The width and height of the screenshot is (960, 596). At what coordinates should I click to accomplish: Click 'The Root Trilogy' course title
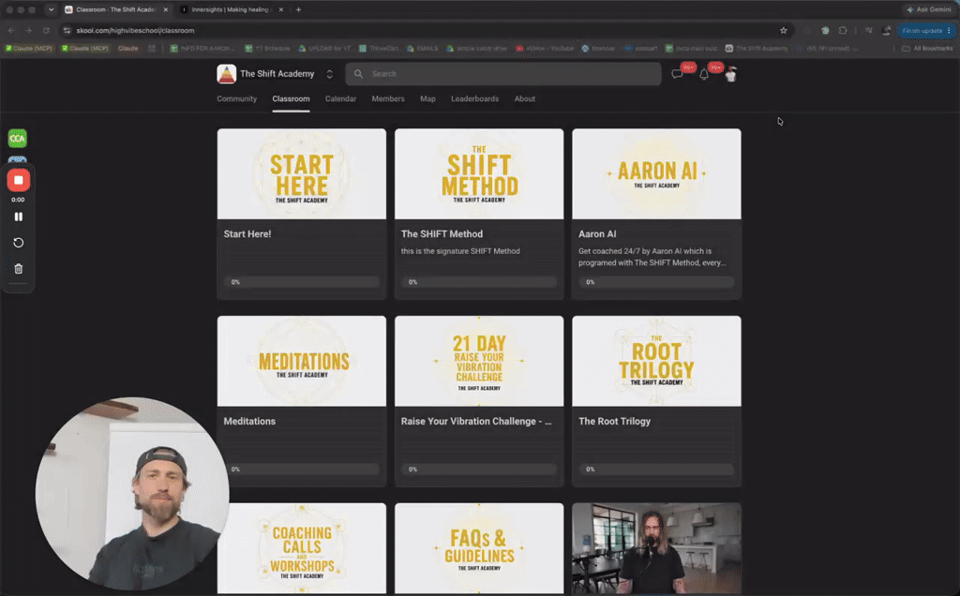pyautogui.click(x=614, y=421)
